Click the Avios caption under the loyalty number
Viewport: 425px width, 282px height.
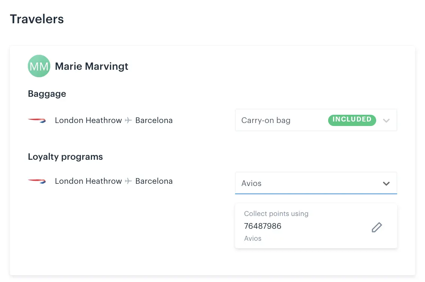coord(253,238)
